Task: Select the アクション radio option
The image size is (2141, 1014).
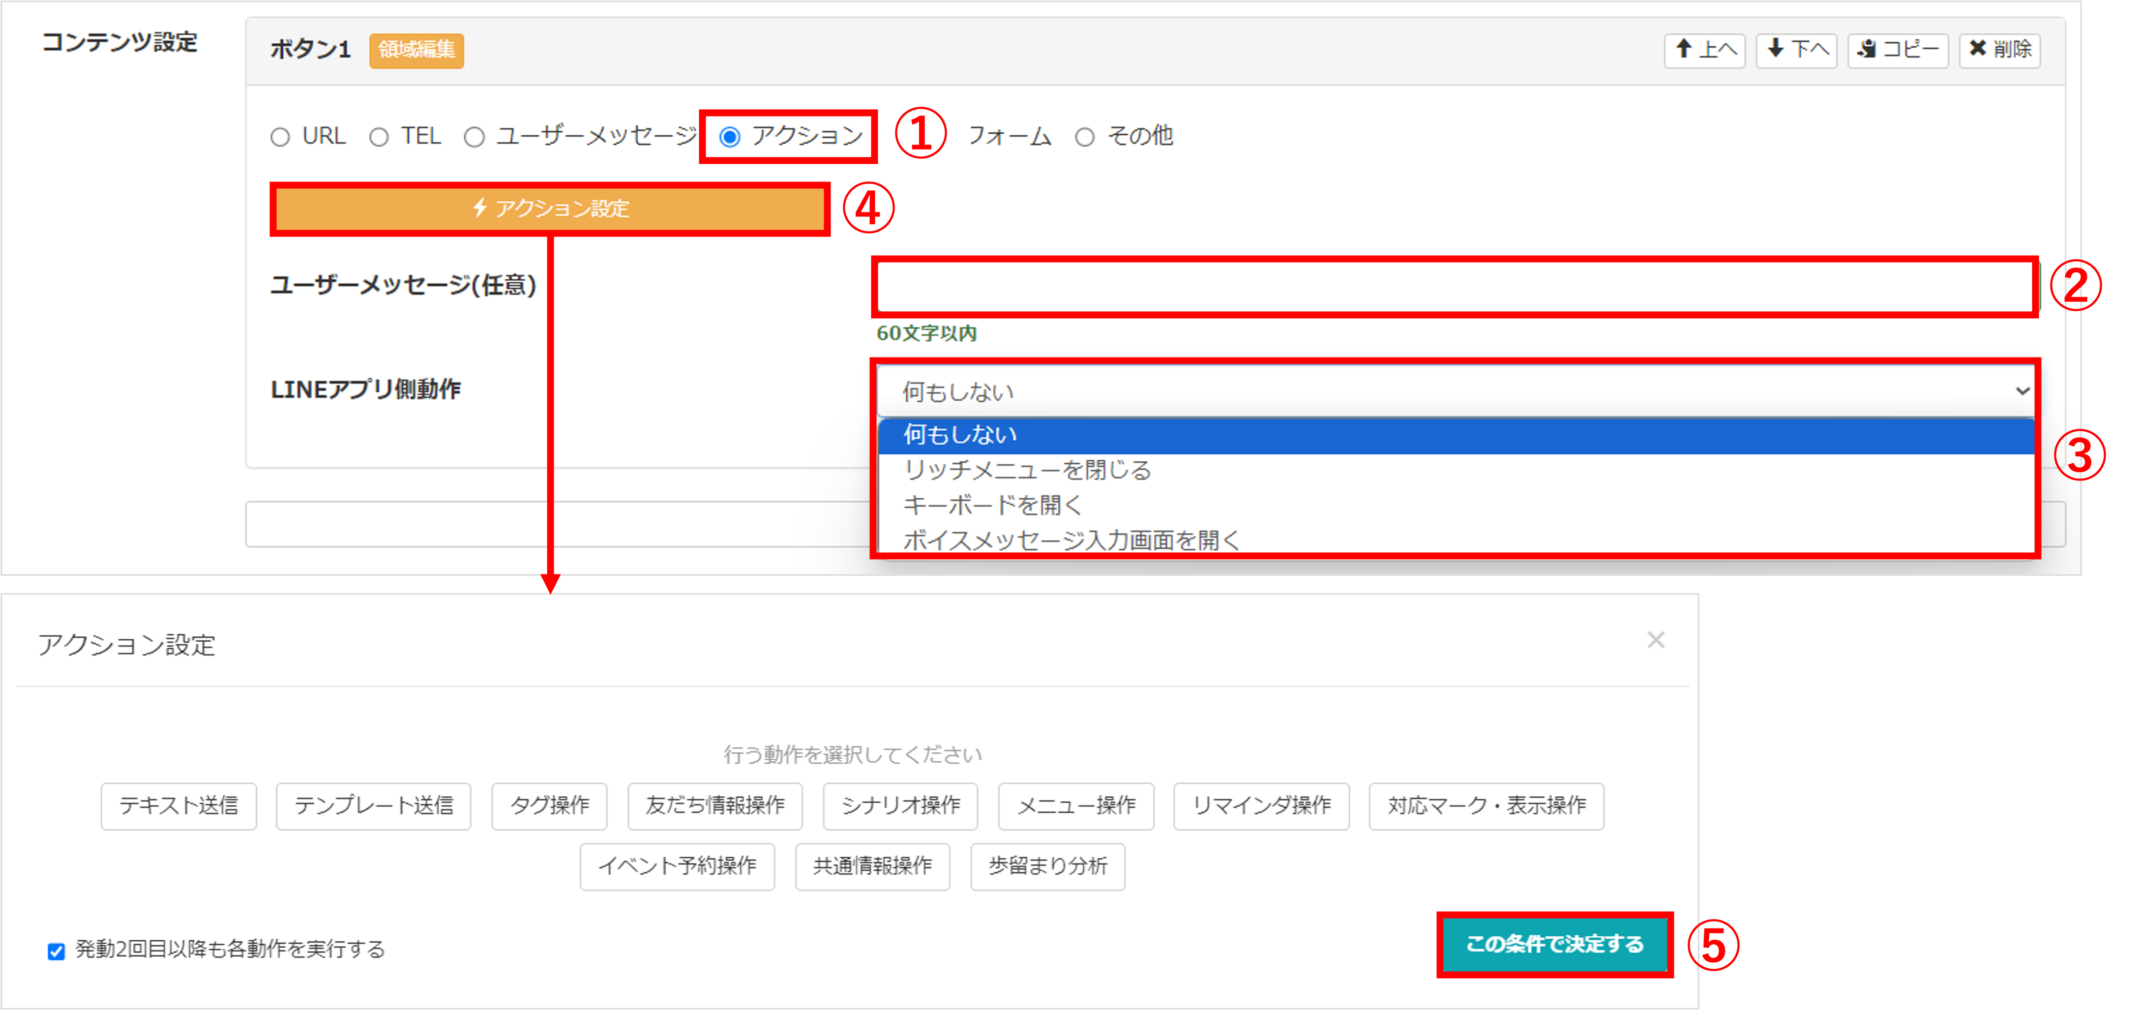Action: pos(730,137)
